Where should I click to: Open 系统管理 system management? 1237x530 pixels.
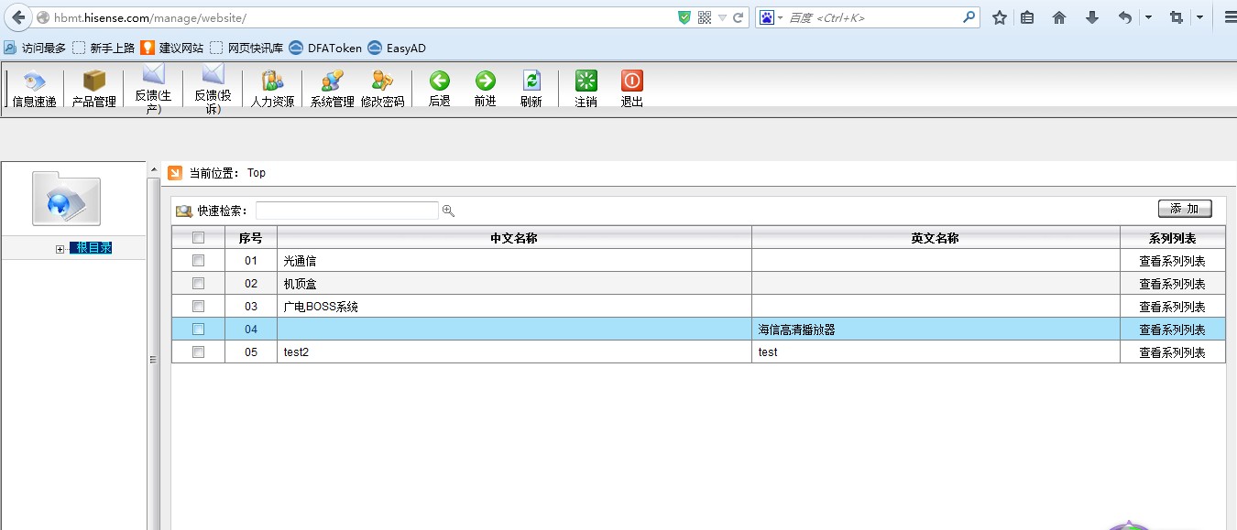pyautogui.click(x=332, y=90)
